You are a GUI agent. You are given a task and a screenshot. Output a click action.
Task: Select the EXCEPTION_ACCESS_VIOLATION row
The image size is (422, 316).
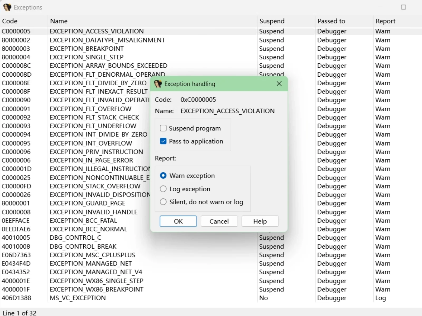(x=211, y=31)
